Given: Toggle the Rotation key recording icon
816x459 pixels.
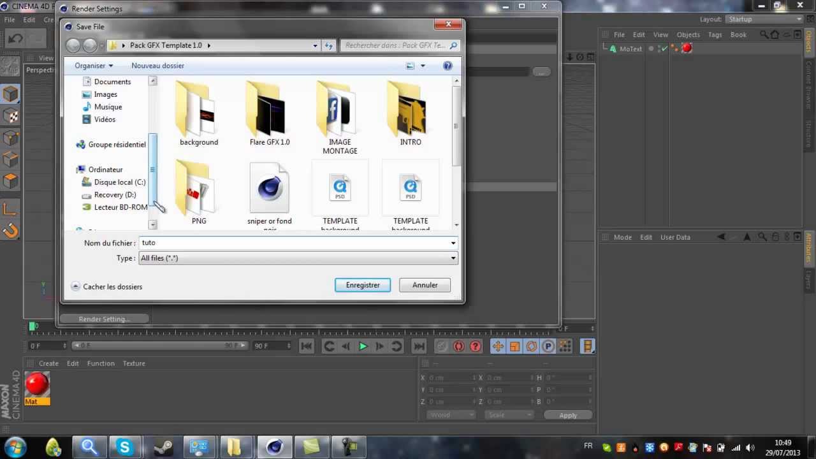Looking at the screenshot, I should [x=532, y=346].
